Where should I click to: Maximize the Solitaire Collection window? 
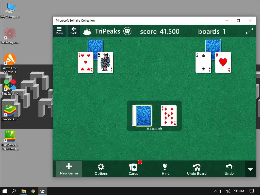(238, 21)
